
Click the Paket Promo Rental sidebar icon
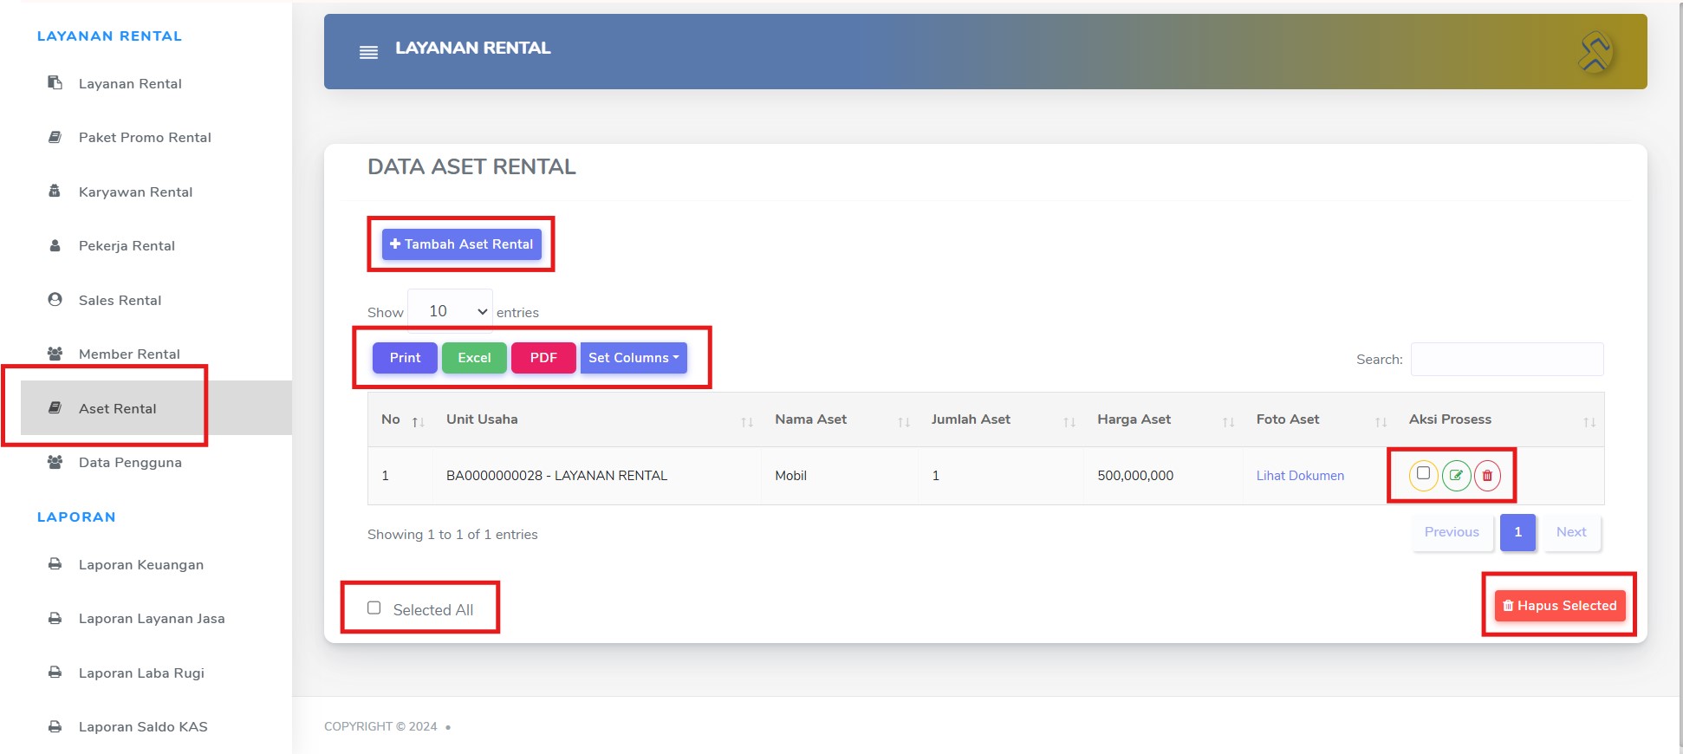55,137
